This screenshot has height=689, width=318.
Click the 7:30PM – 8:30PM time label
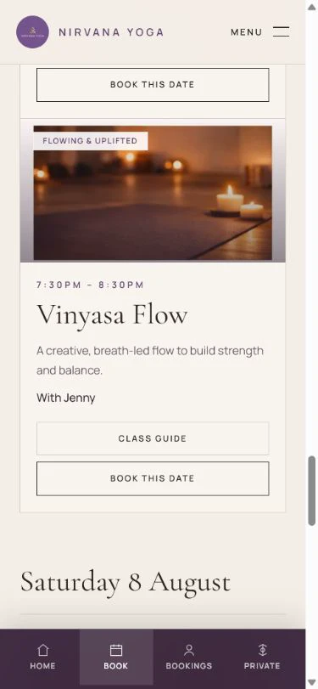(91, 285)
